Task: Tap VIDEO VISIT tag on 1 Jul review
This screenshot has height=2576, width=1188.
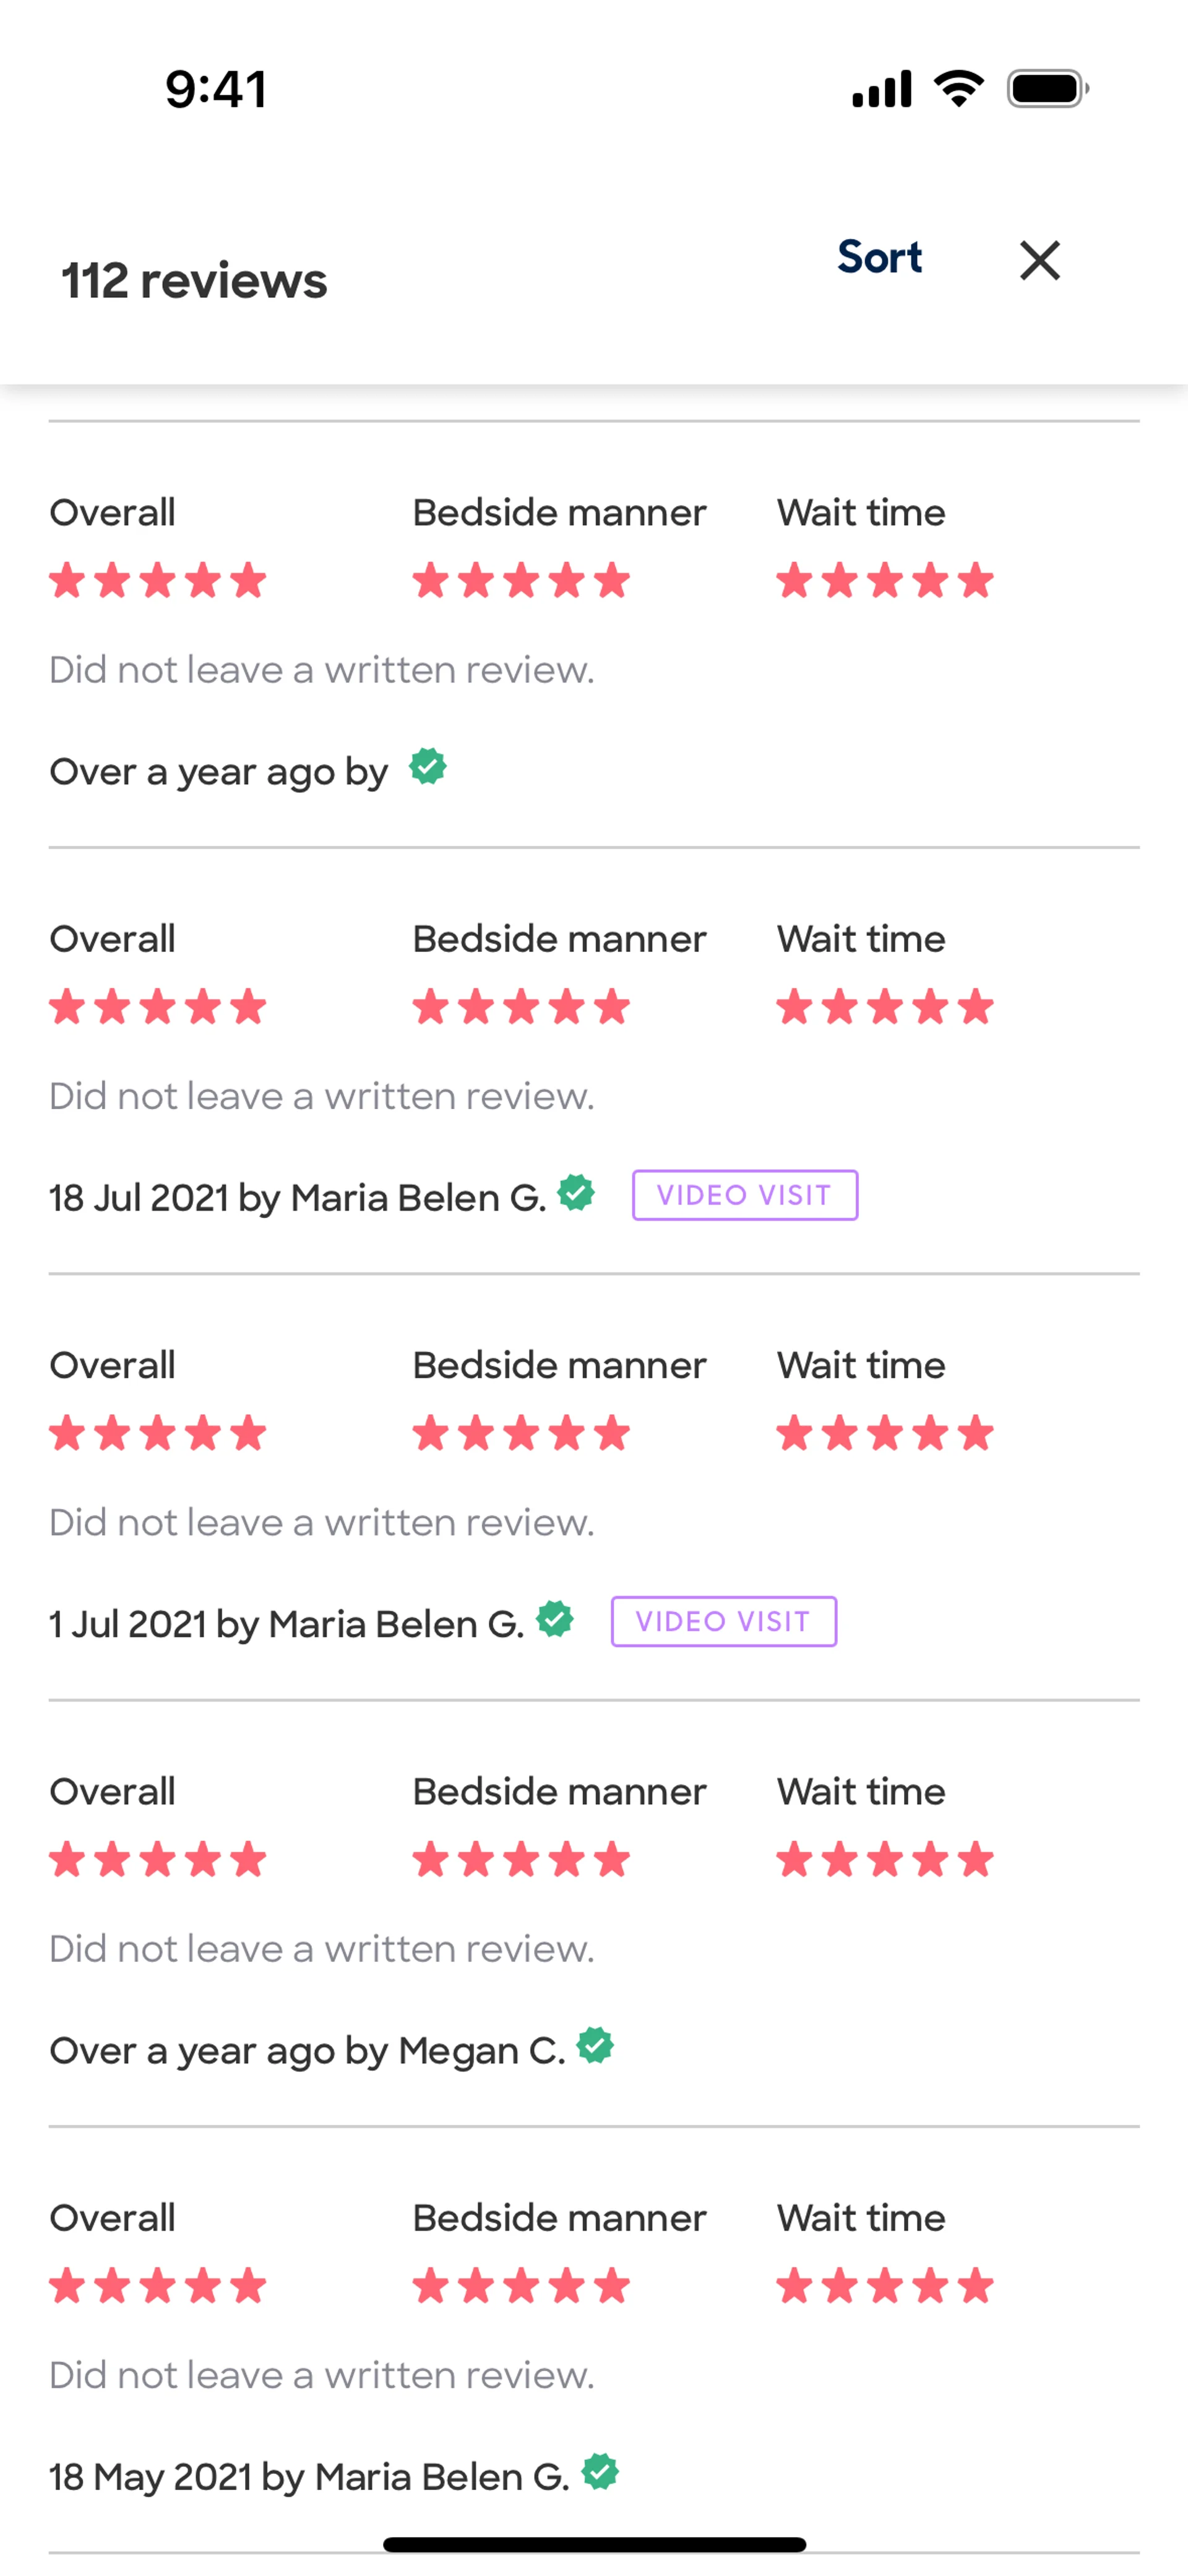Action: click(x=723, y=1621)
